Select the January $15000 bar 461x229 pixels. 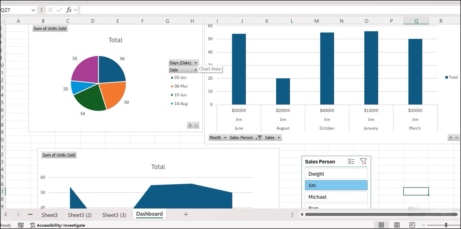click(371, 68)
